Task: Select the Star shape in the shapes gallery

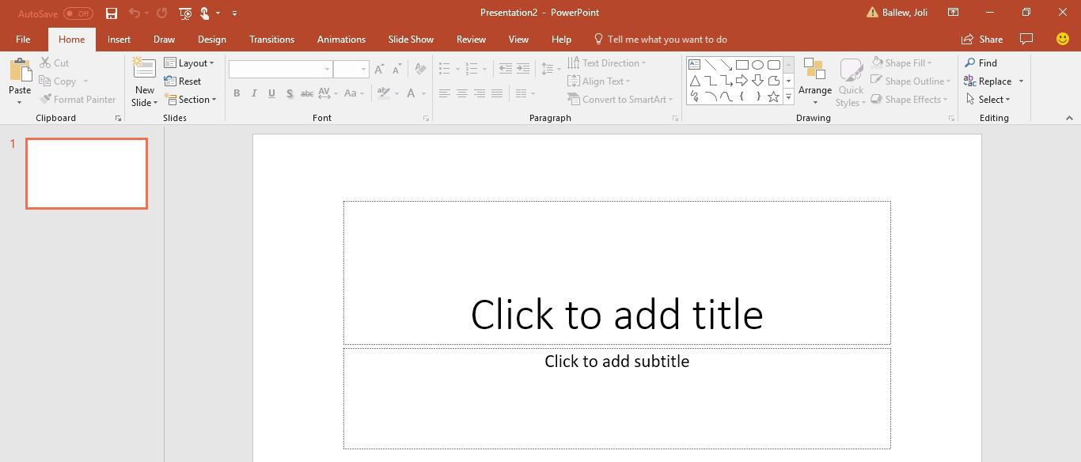Action: (772, 96)
